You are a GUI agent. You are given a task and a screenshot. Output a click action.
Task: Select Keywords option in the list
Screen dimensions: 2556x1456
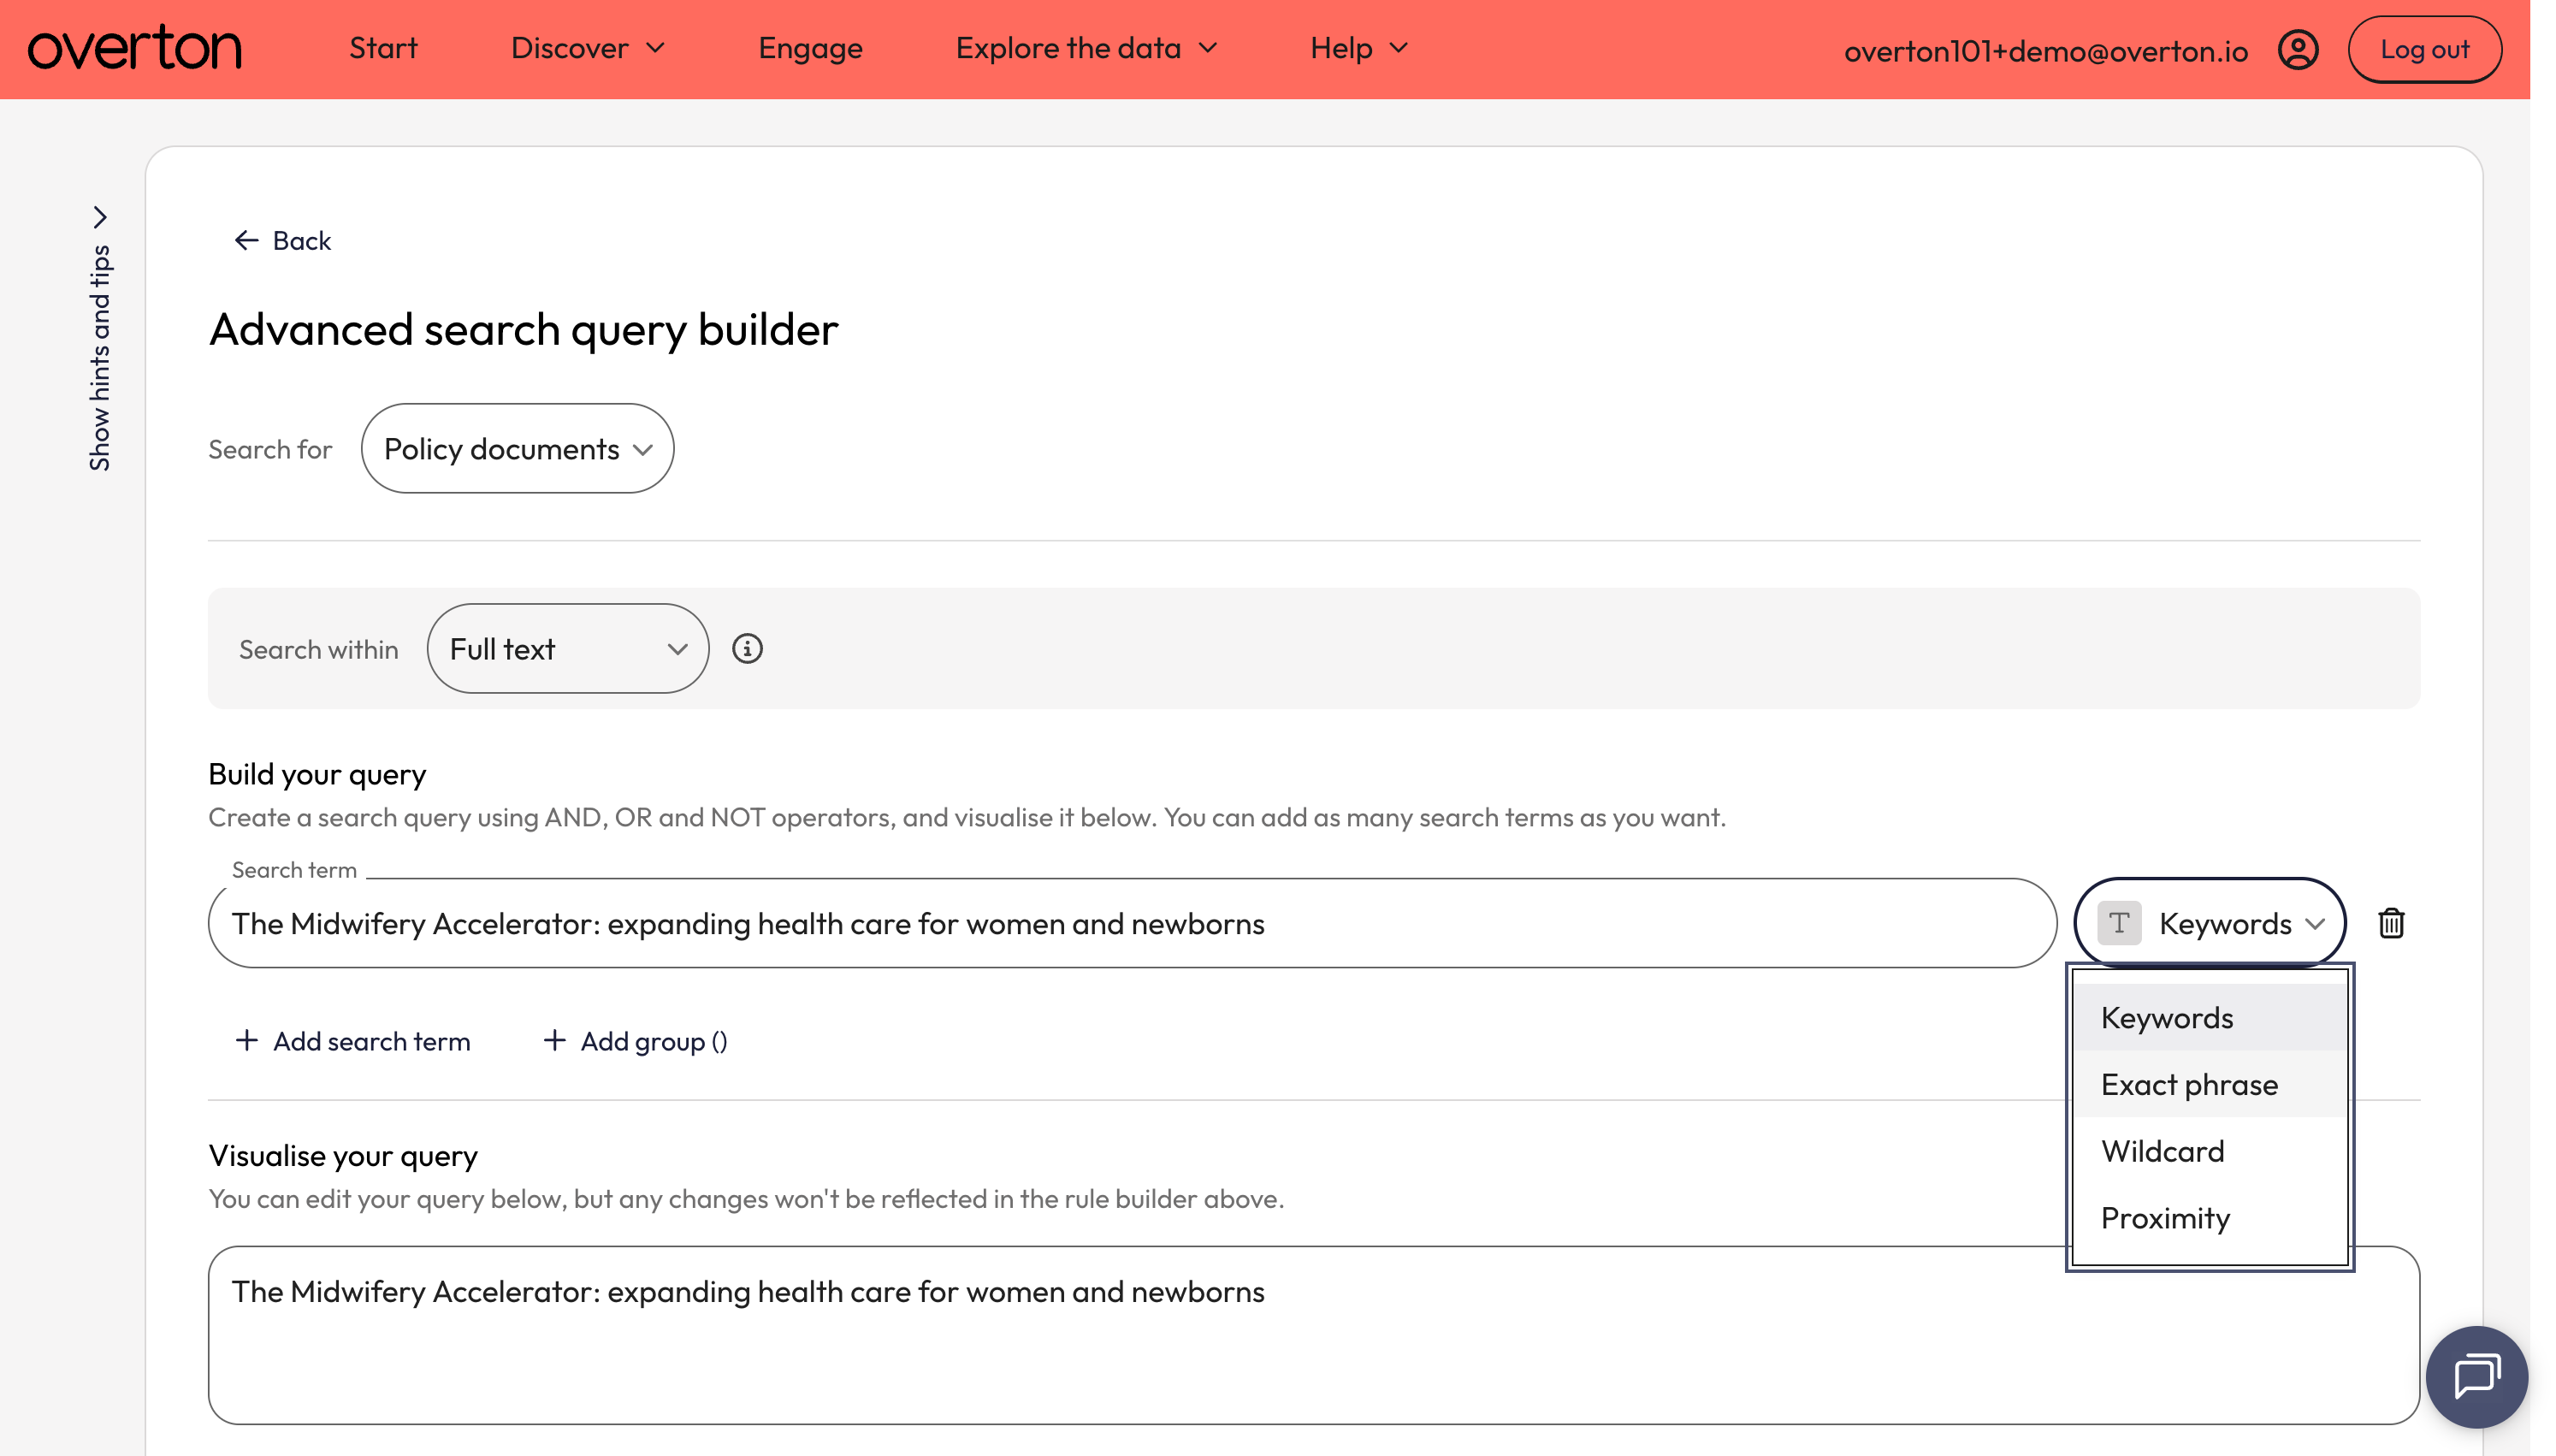pyautogui.click(x=2210, y=1018)
